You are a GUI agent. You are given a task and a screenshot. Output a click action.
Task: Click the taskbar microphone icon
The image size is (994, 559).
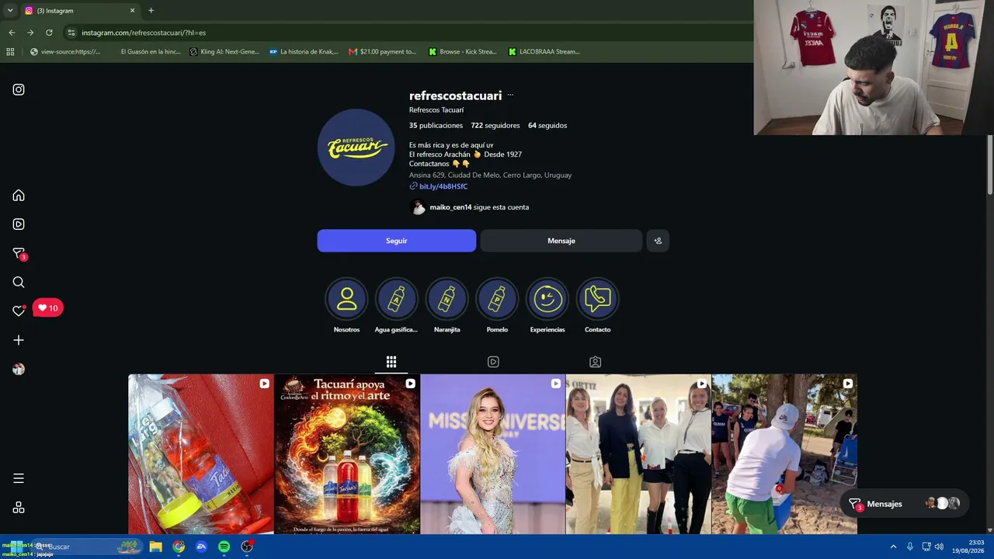coord(909,547)
